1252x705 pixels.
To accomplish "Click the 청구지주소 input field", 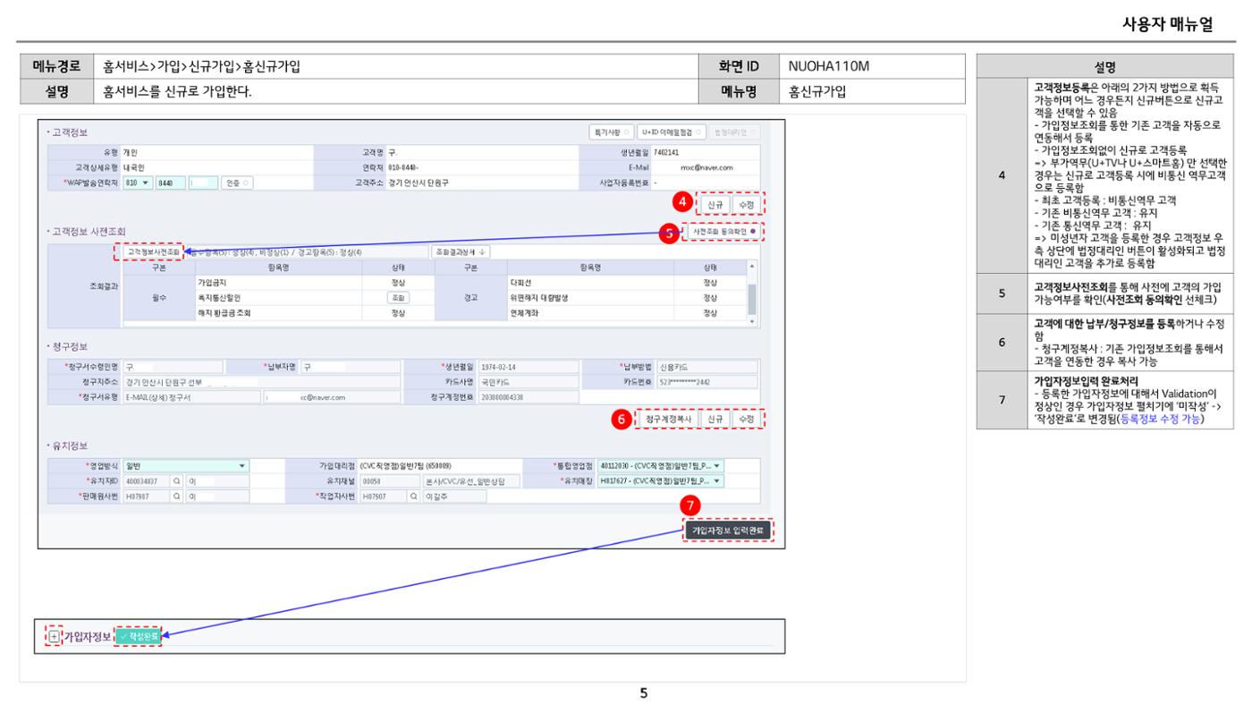I will (262, 382).
